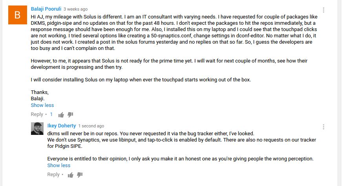Open Ikey Doherty's channel name link
Image resolution: width=343 pixels, height=186 pixels.
[62, 126]
